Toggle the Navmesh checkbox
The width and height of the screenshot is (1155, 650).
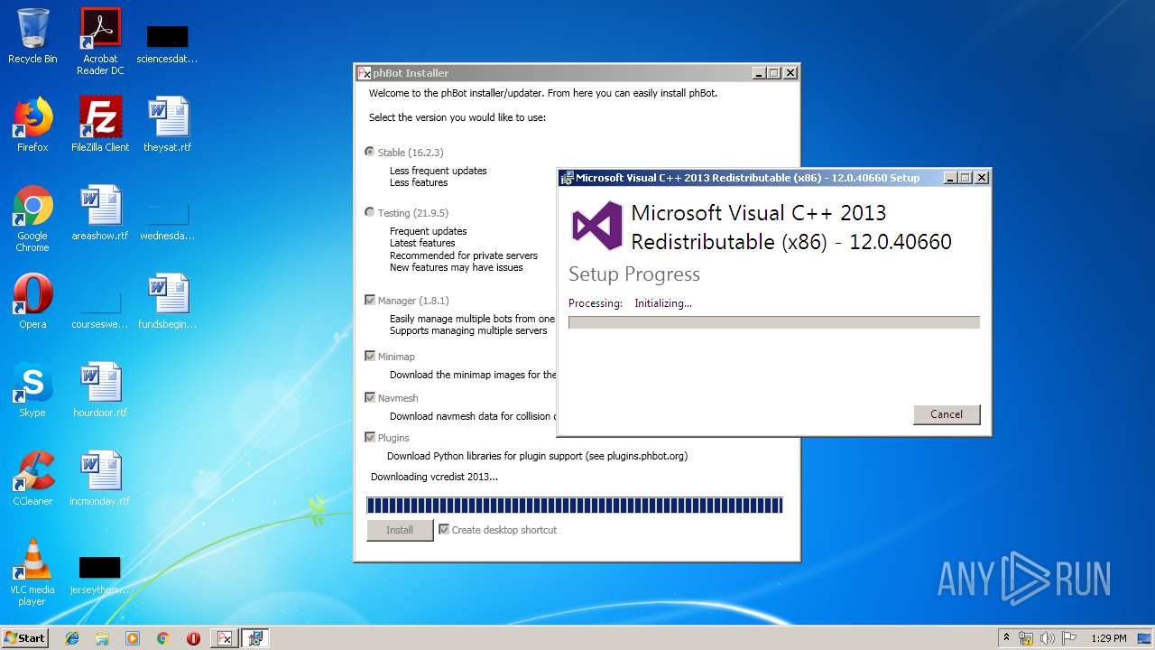click(x=370, y=397)
